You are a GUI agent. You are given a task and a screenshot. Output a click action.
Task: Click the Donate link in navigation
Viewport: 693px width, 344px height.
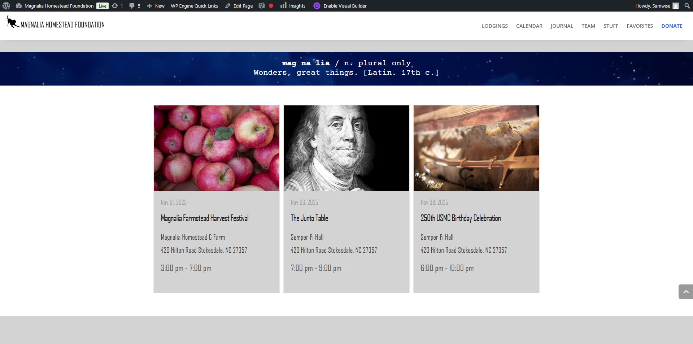click(x=671, y=26)
